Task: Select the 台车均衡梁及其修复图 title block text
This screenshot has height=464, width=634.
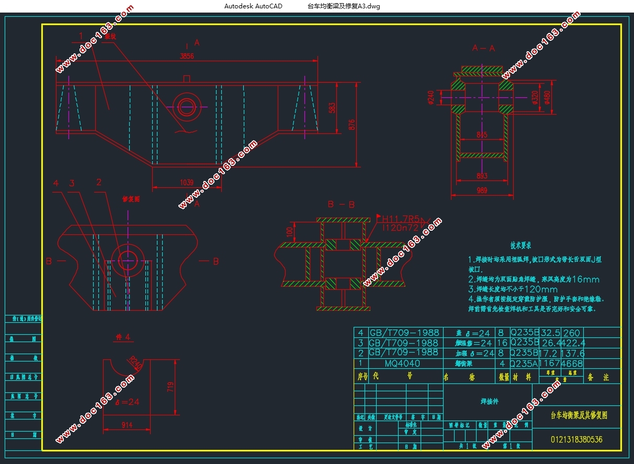Action: 579,415
